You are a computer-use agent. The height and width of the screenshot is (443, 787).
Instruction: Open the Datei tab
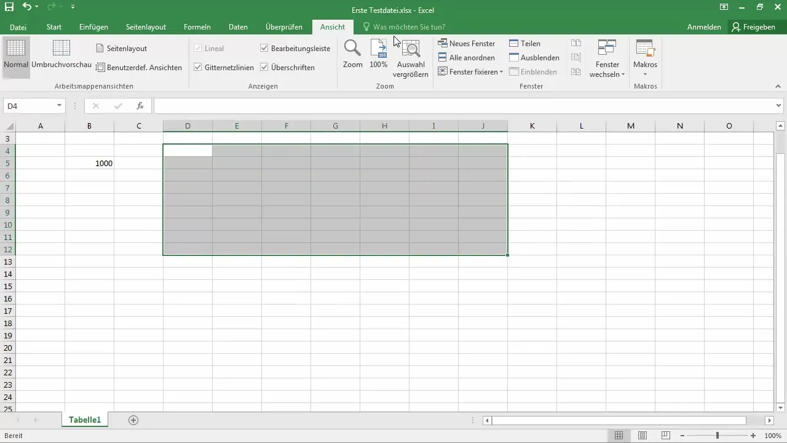(18, 27)
